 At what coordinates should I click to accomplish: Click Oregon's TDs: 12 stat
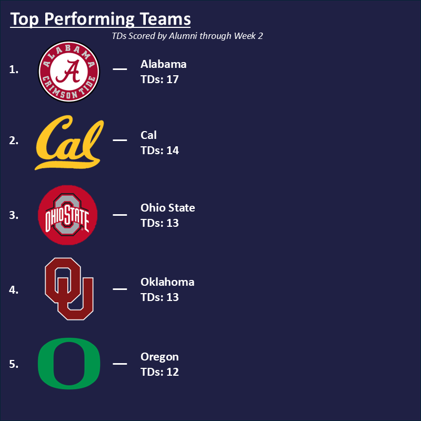click(160, 373)
